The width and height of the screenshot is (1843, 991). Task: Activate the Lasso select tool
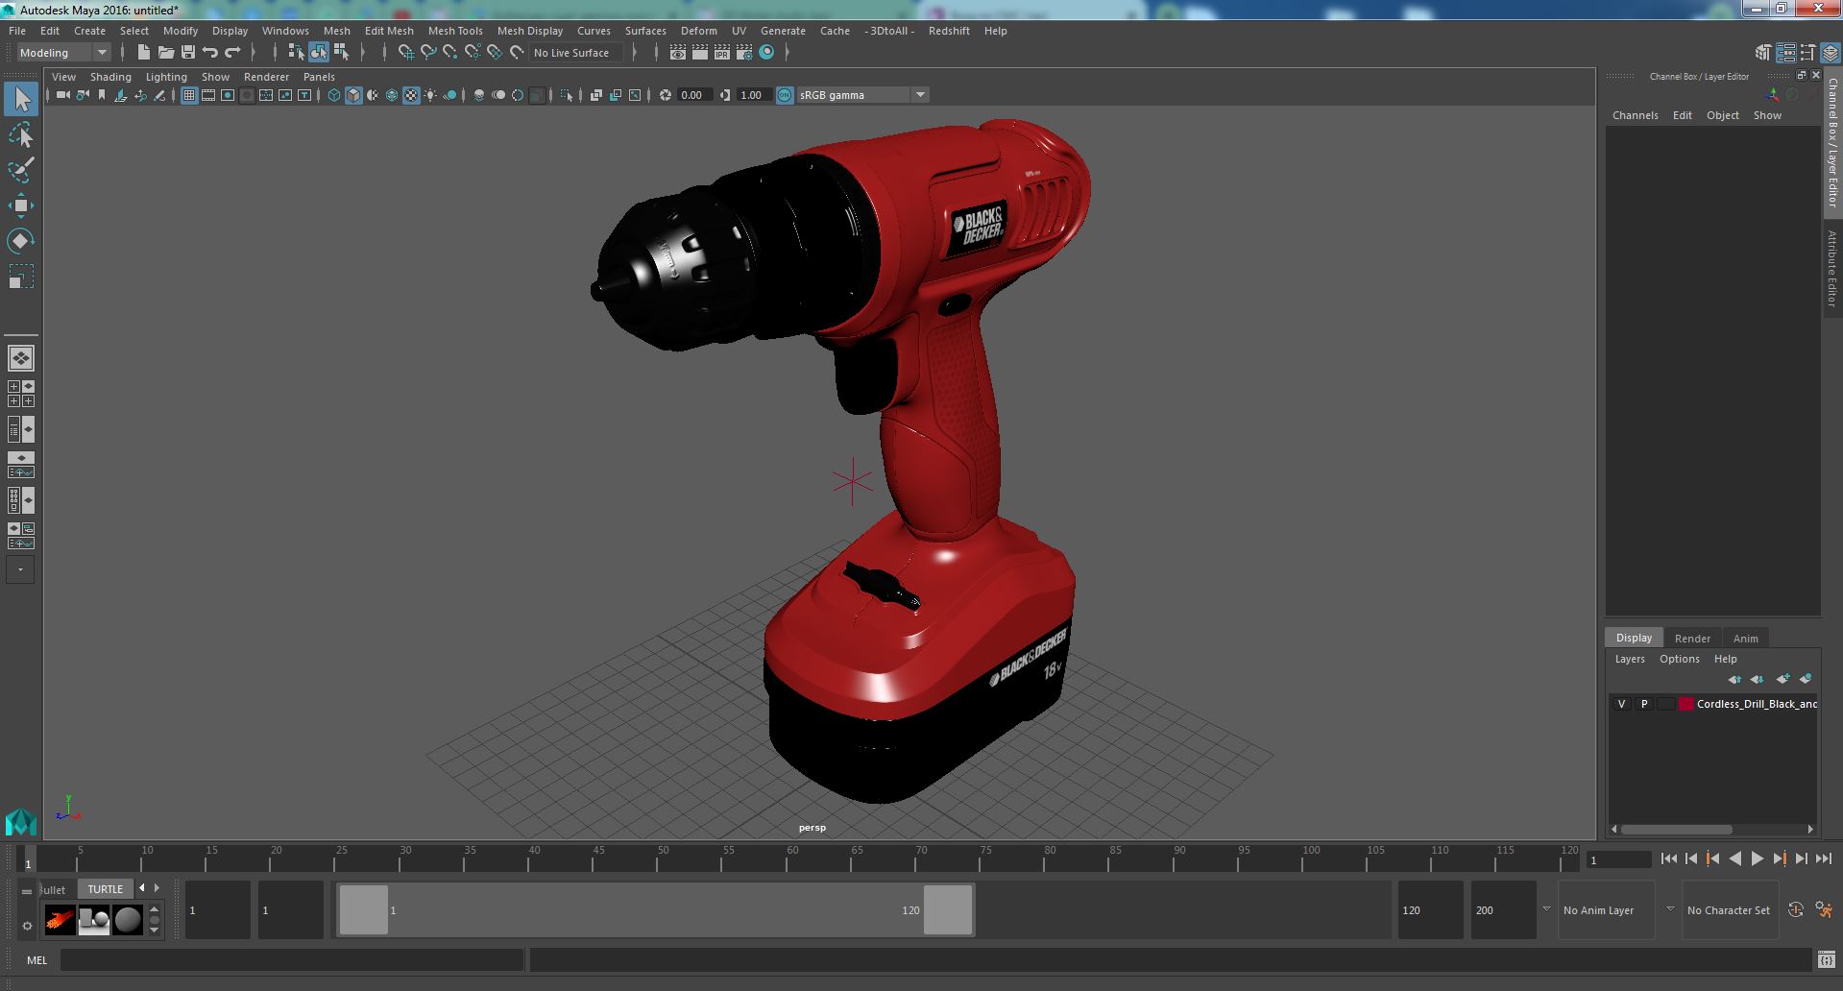pos(20,135)
